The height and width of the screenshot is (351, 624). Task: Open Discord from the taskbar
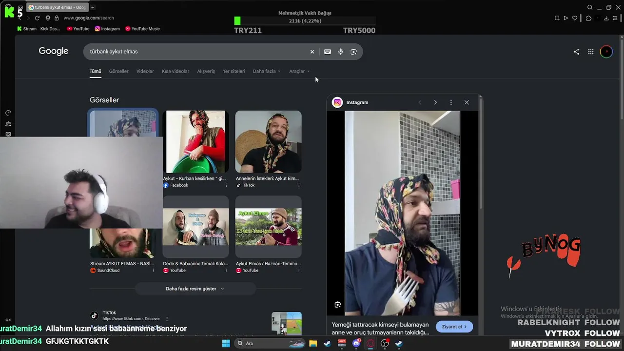pos(356,343)
